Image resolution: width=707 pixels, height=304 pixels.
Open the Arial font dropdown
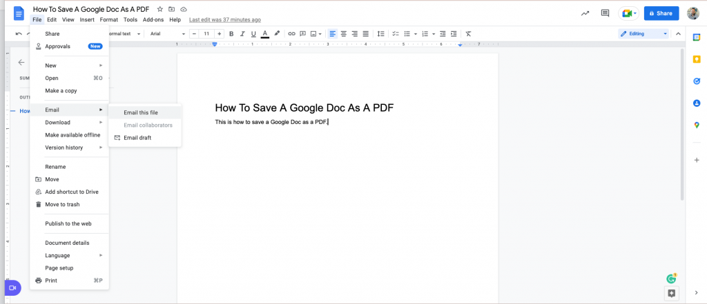pos(168,34)
